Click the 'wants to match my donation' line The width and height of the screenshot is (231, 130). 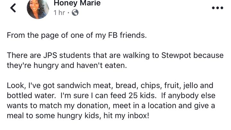click(111, 106)
